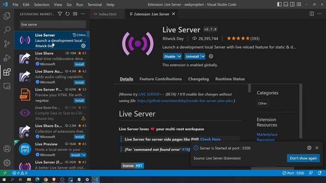The image size is (326, 183).
Task: Open the LIVE SERVER++ link
Action: pos(151,94)
